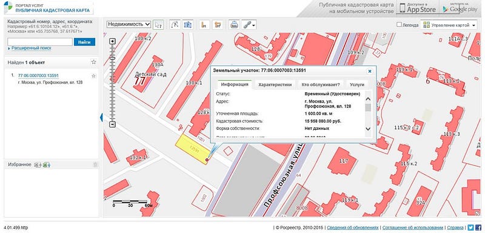The width and height of the screenshot is (485, 233).
Task: Open Соглашение об использовании link
Action: coord(413,228)
